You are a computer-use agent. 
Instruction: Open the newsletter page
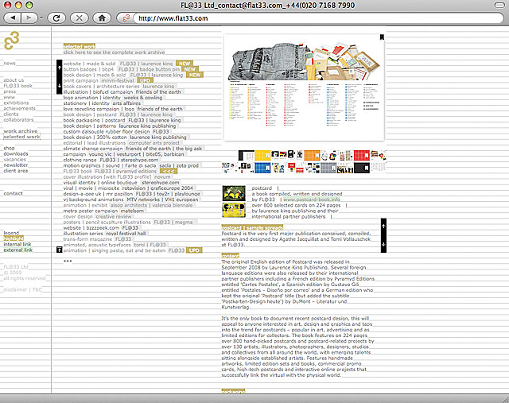tap(16, 165)
